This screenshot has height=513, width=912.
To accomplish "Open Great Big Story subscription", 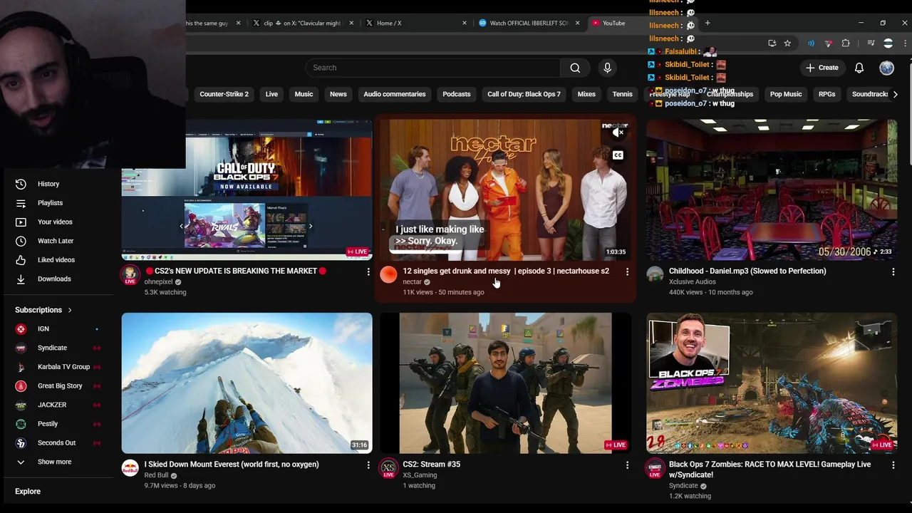I will 58,385.
